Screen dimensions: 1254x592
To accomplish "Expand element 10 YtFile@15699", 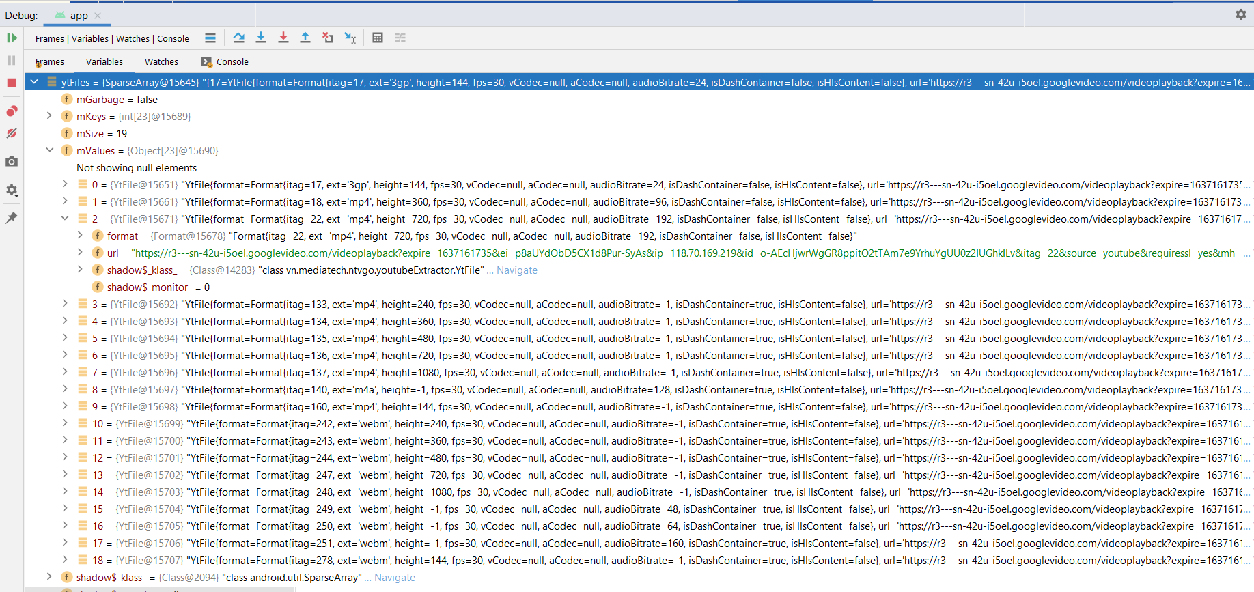I will coord(65,423).
